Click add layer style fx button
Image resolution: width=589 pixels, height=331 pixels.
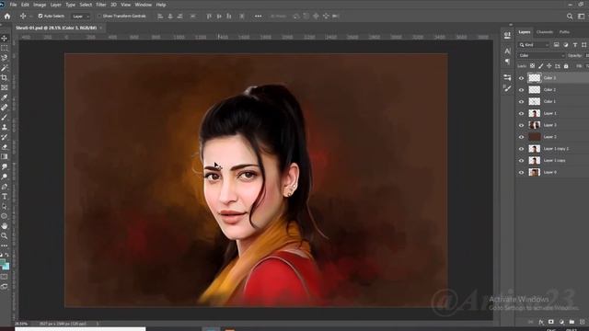541,322
